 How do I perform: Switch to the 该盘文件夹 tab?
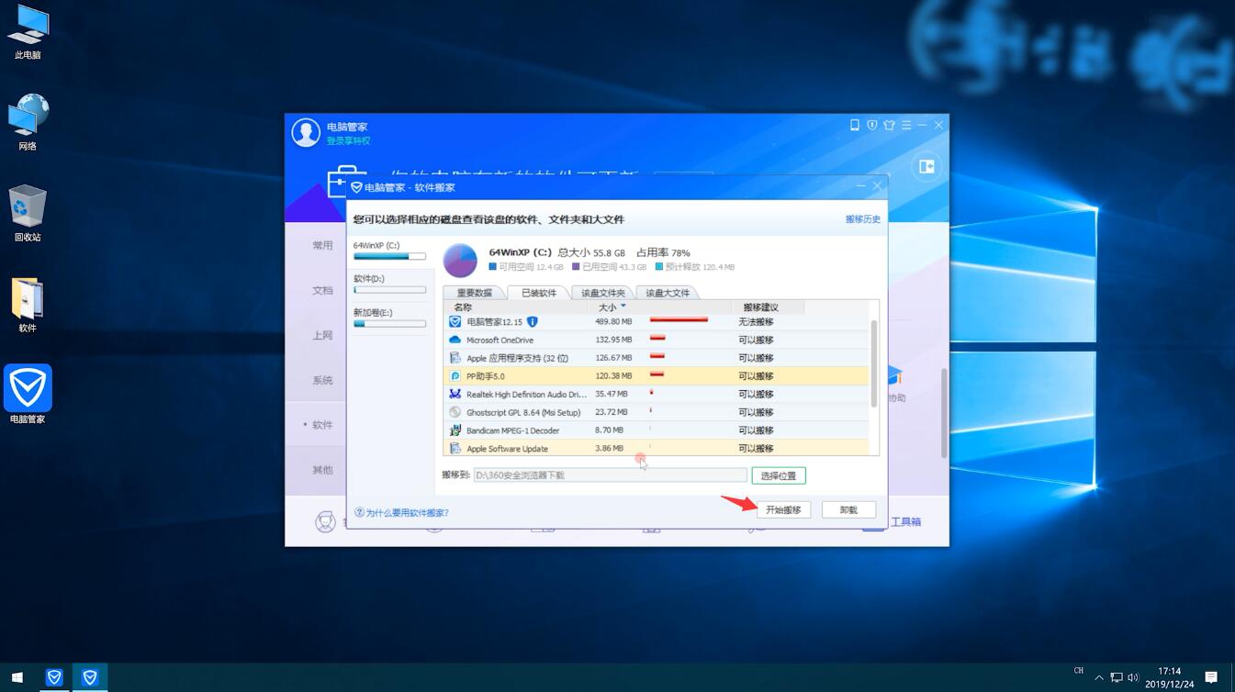[x=603, y=293]
